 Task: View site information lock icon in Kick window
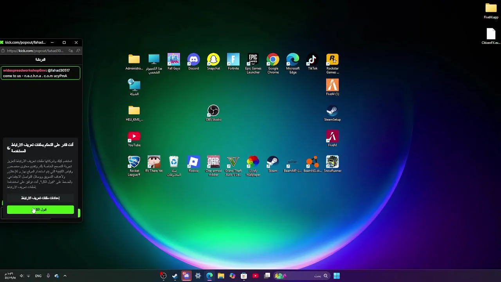3,51
